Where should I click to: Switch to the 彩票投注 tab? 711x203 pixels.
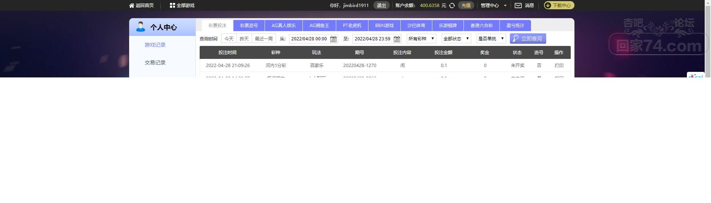pos(217,26)
